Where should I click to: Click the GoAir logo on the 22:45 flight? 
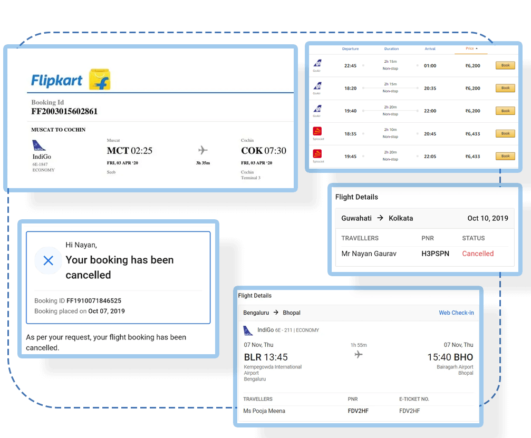tap(317, 63)
